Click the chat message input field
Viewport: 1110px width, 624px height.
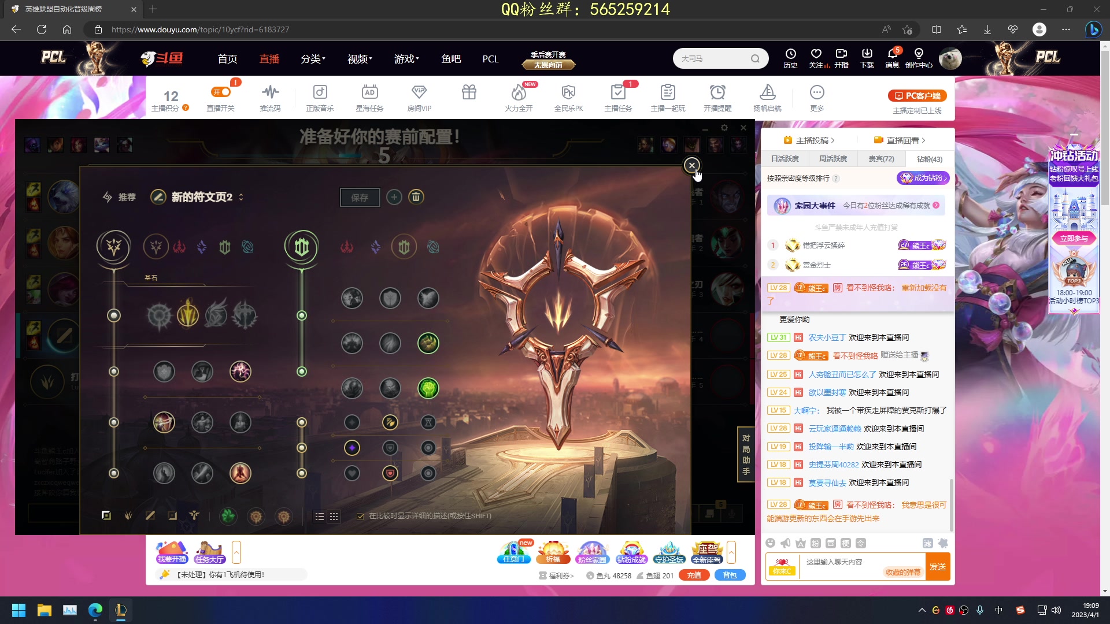tap(850, 562)
